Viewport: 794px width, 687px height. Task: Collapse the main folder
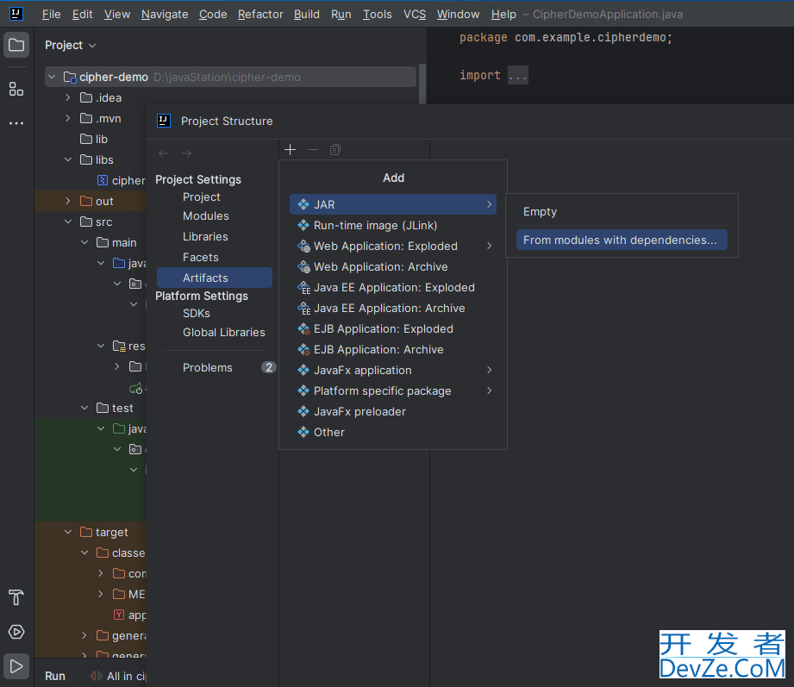84,242
